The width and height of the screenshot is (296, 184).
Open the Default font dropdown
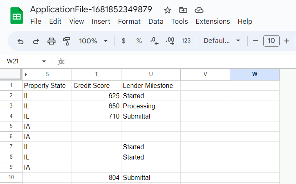[222, 41]
